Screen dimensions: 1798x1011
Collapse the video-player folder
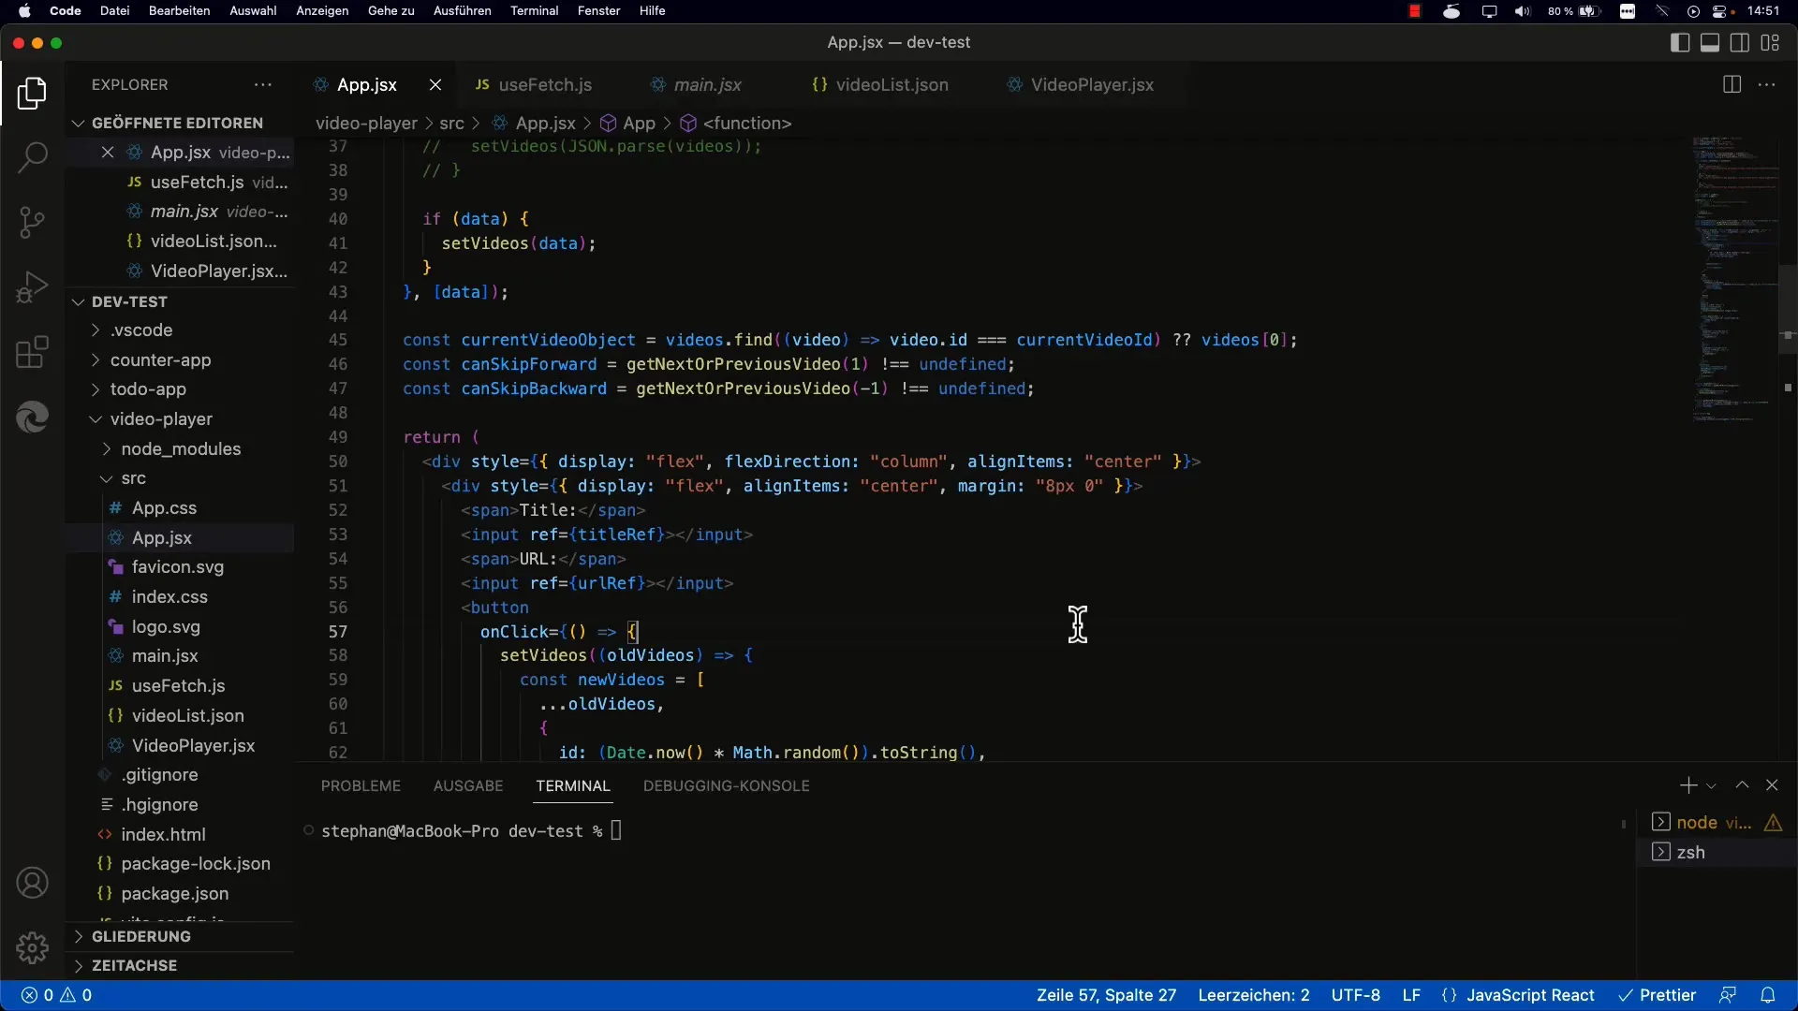(178, 418)
